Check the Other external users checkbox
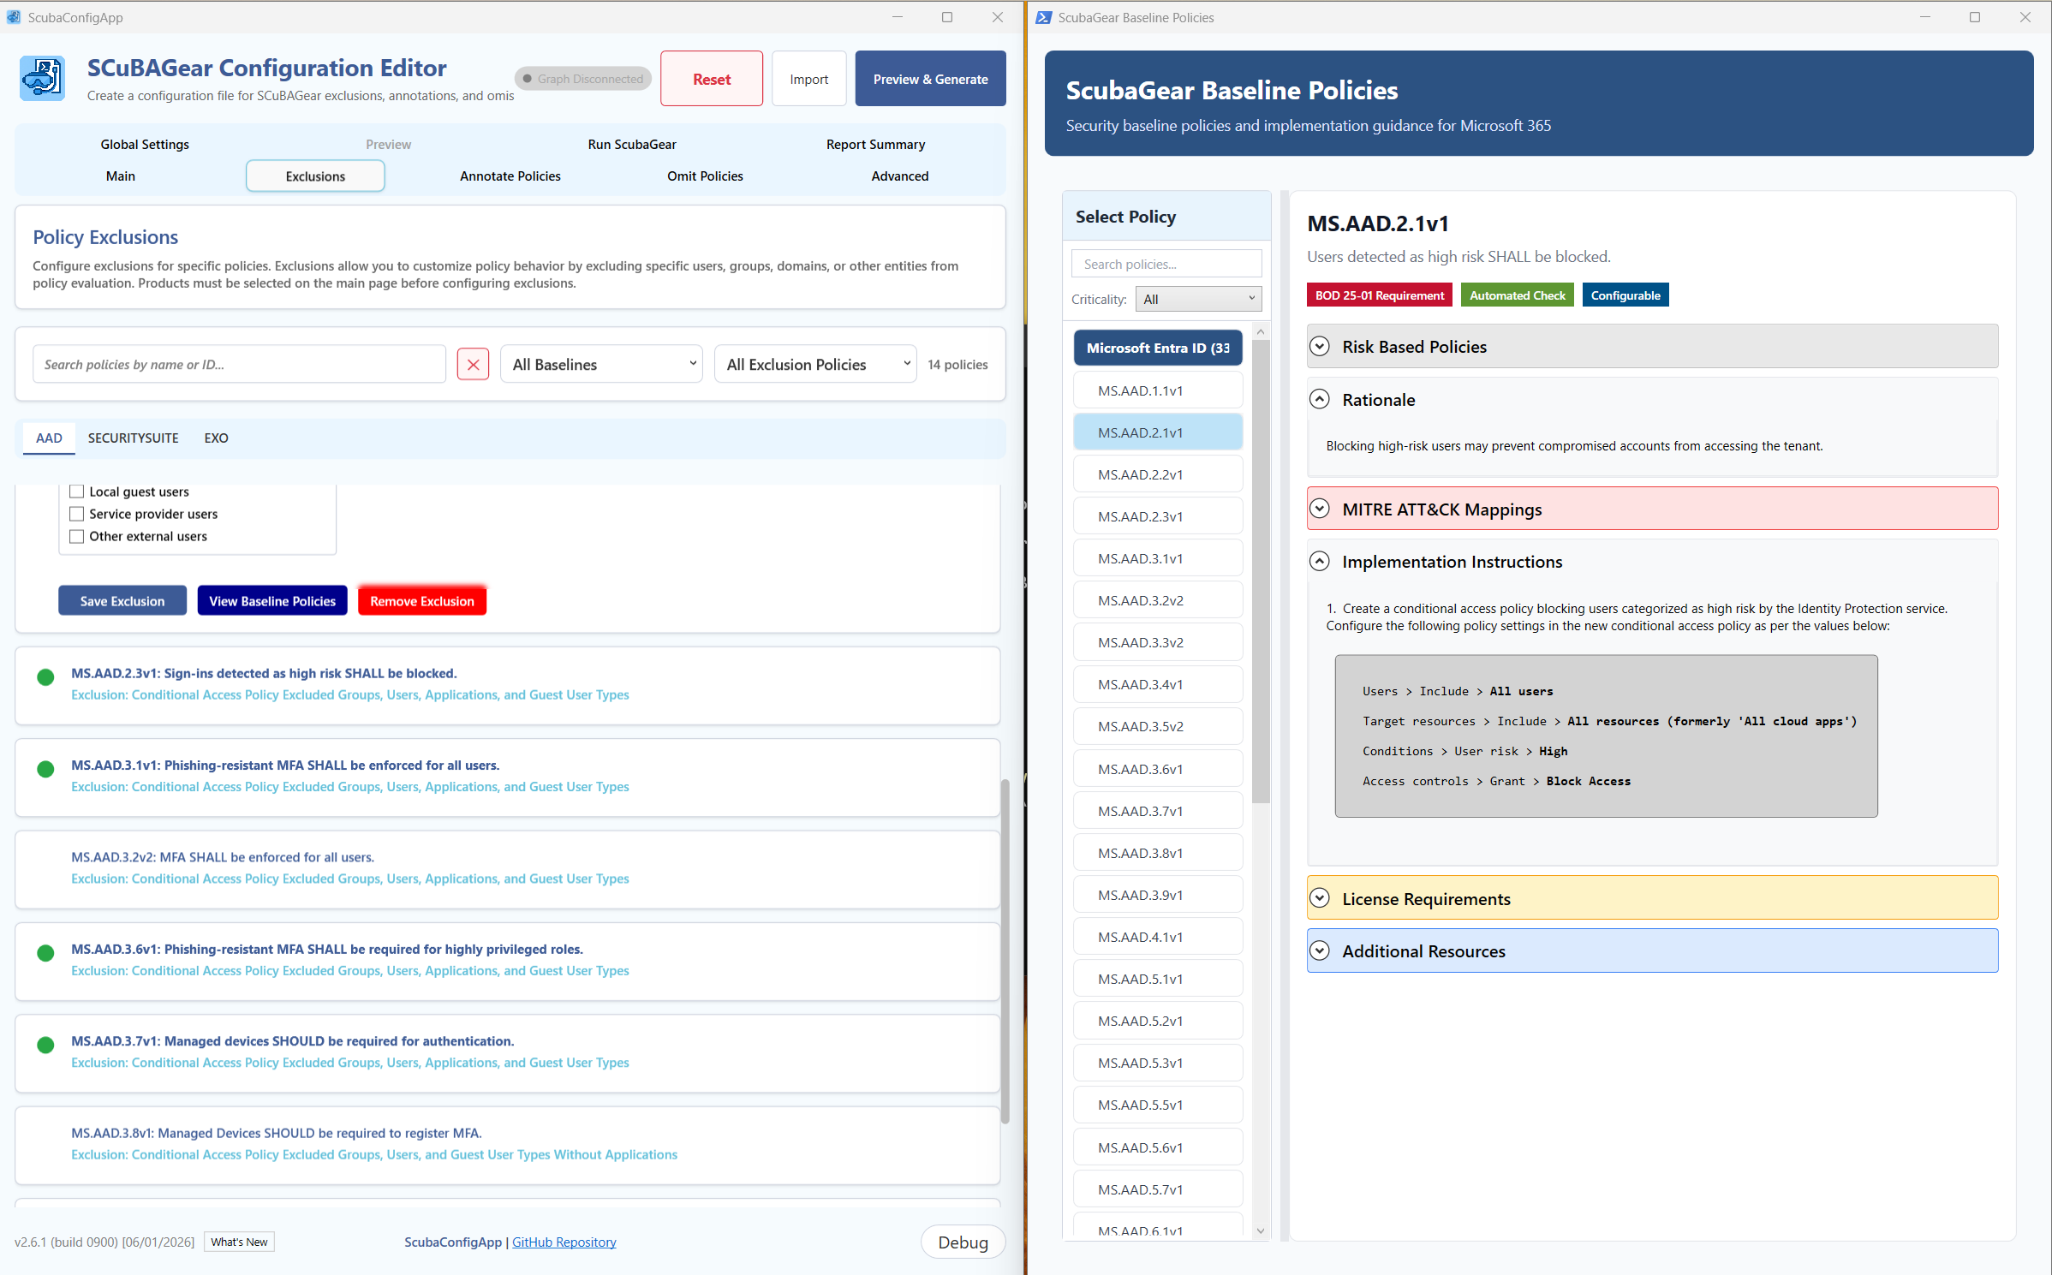The image size is (2052, 1275). 76,536
